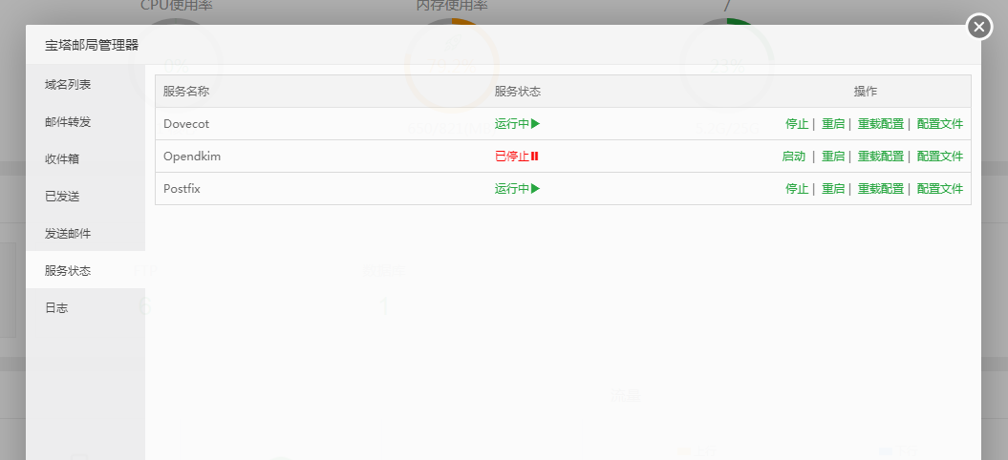Reload Dovecot config with 重载配置
Viewport: 1008px width, 460px height.
point(881,124)
